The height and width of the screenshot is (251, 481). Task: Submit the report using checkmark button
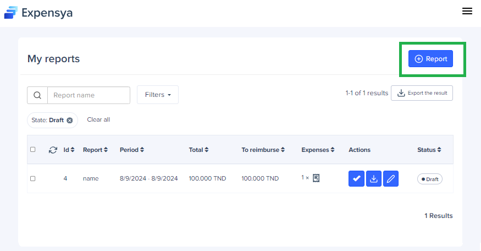coord(356,178)
